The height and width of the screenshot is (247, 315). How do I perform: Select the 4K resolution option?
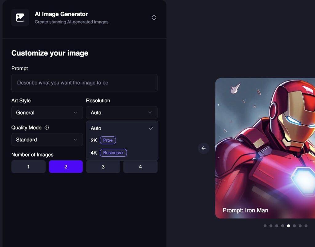[122, 153]
